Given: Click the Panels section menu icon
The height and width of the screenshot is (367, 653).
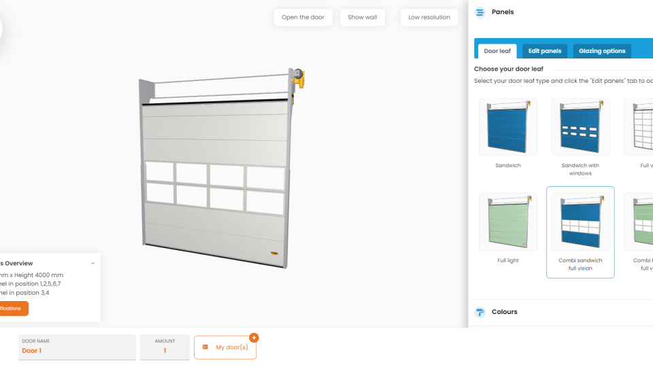Looking at the screenshot, I should click(x=480, y=12).
